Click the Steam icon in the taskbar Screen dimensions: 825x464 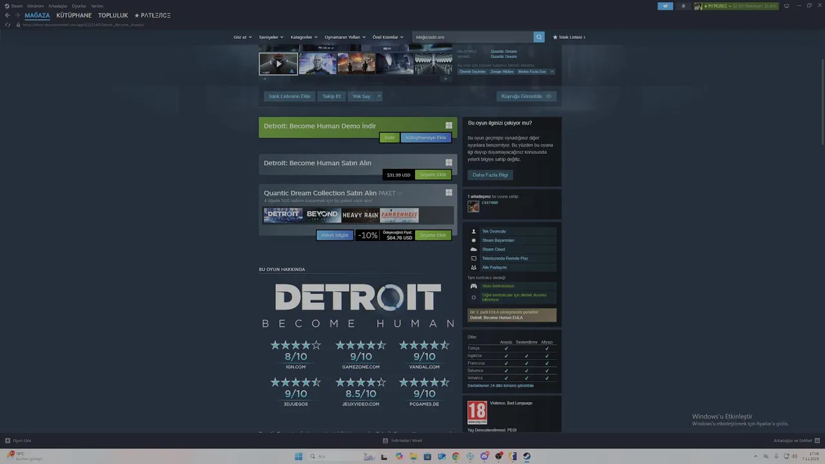(527, 456)
